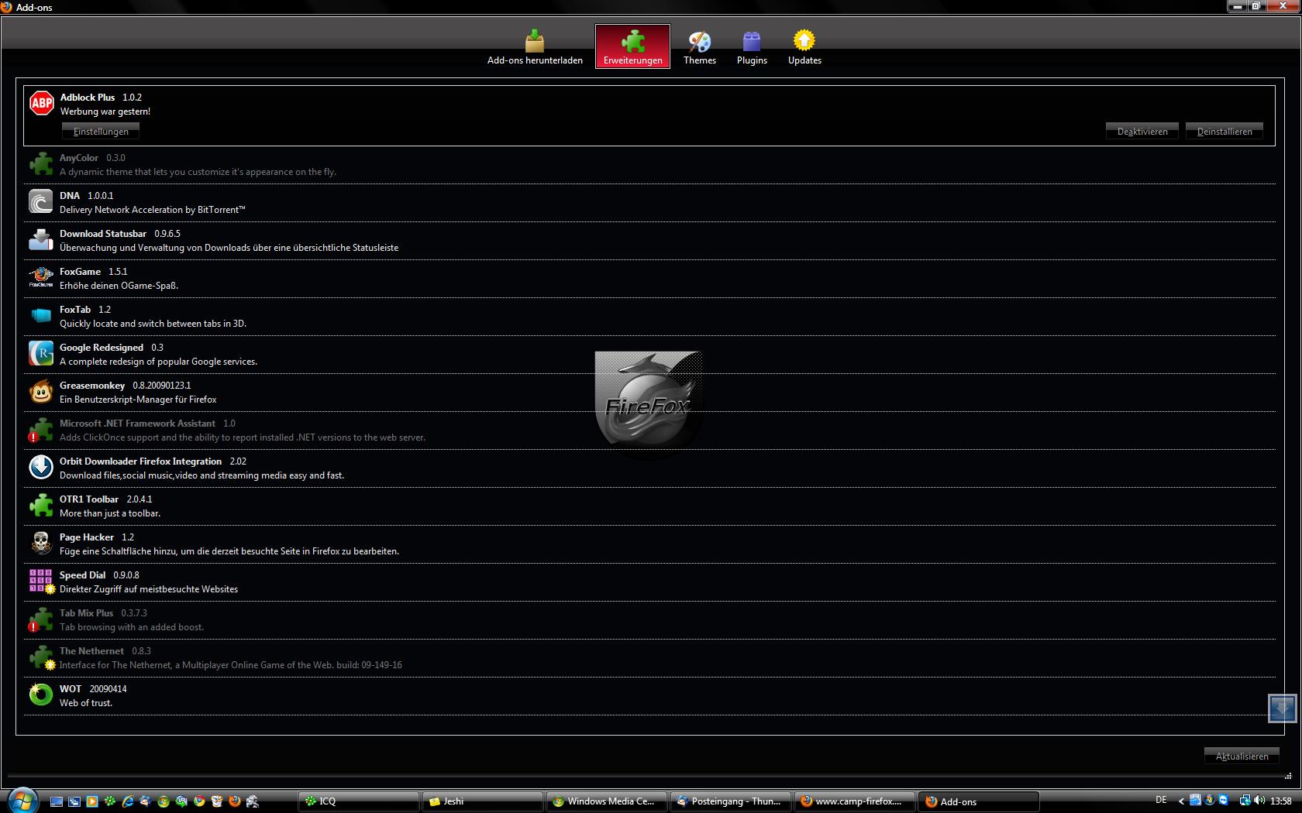Select the DNA extension name

[x=70, y=196]
